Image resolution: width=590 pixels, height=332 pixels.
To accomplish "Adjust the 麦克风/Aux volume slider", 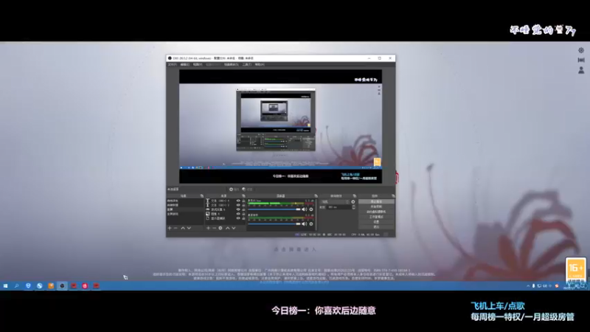I will point(274,210).
